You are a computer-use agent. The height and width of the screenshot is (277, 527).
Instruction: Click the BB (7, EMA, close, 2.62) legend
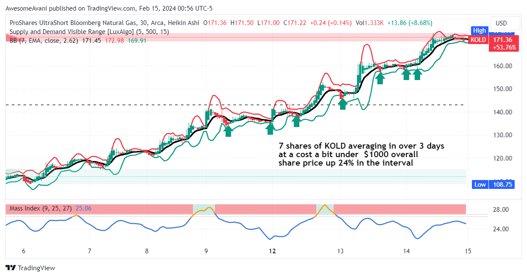click(44, 41)
